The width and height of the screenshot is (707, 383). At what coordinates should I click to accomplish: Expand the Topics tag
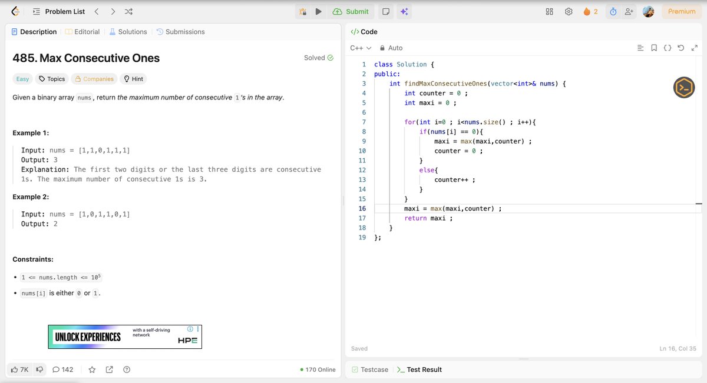(52, 79)
